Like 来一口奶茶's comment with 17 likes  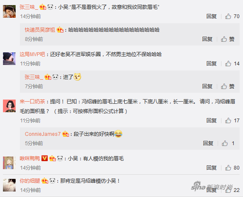[x=228, y=120]
